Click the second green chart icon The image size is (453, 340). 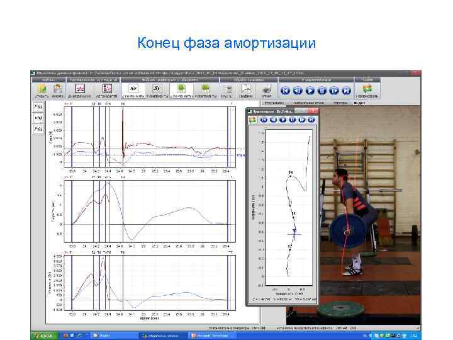pos(205,89)
